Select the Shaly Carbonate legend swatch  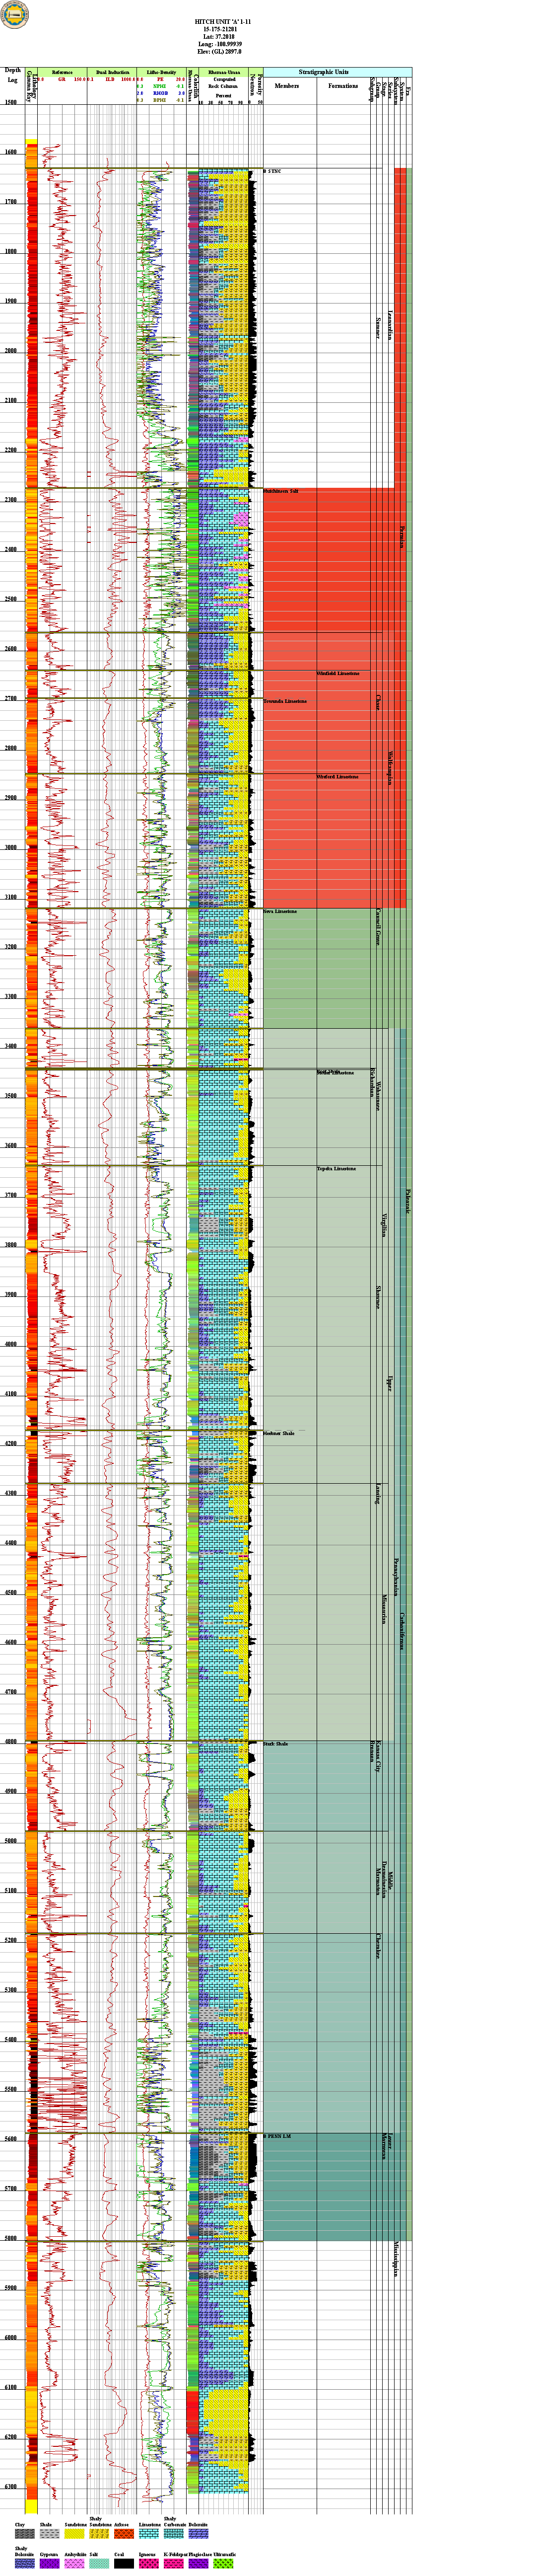coord(173,2533)
